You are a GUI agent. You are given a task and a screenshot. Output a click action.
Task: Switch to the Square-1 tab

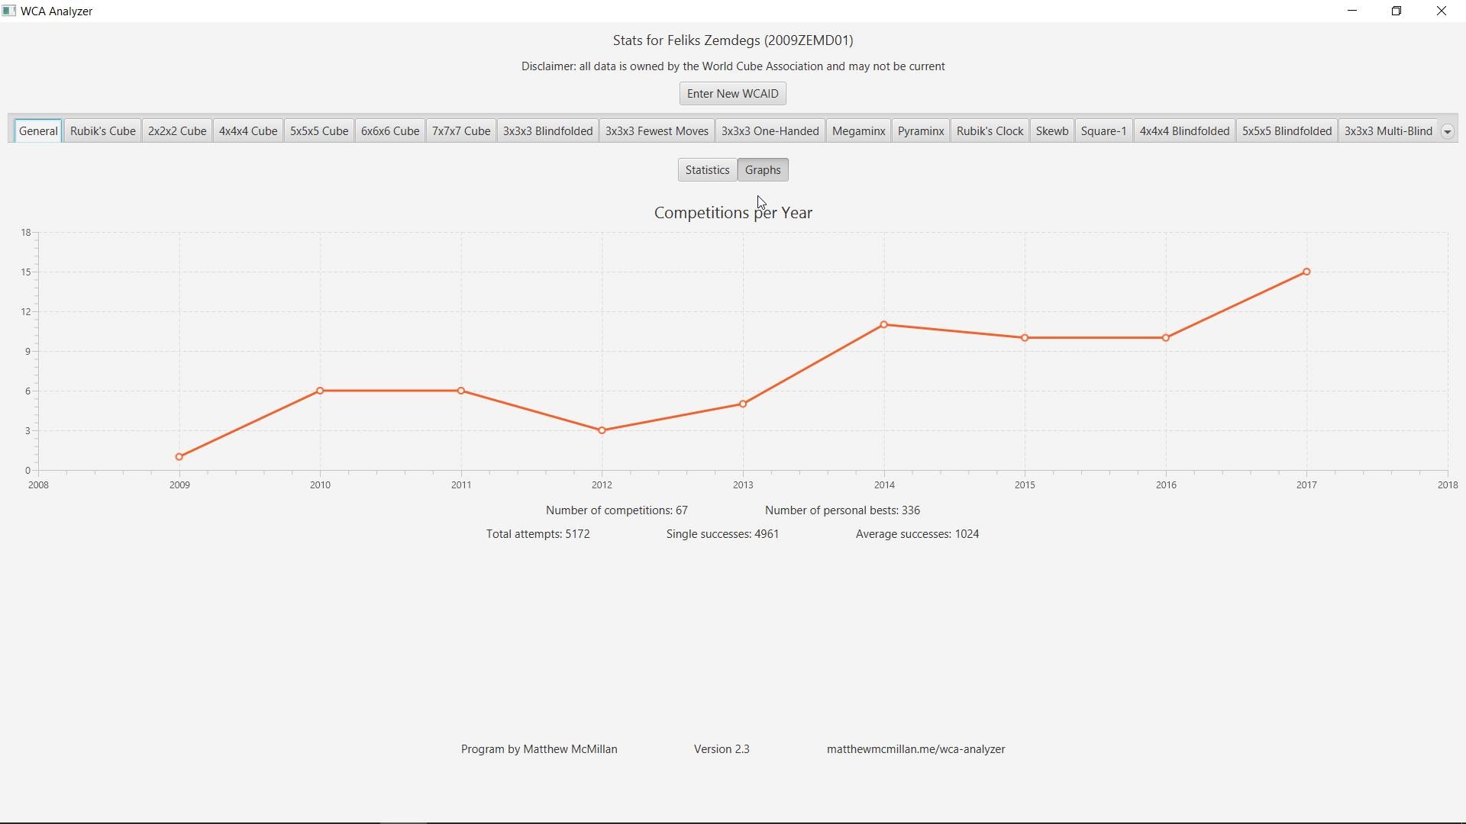tap(1103, 131)
